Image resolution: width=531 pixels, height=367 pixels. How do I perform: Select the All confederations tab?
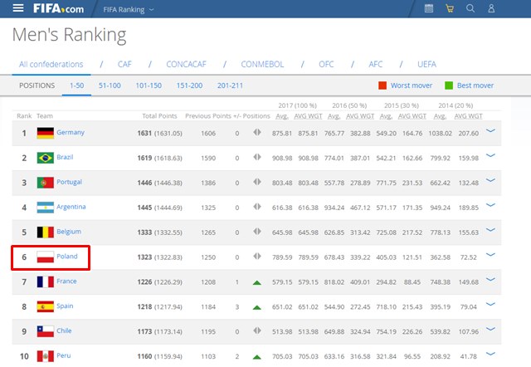tap(51, 65)
